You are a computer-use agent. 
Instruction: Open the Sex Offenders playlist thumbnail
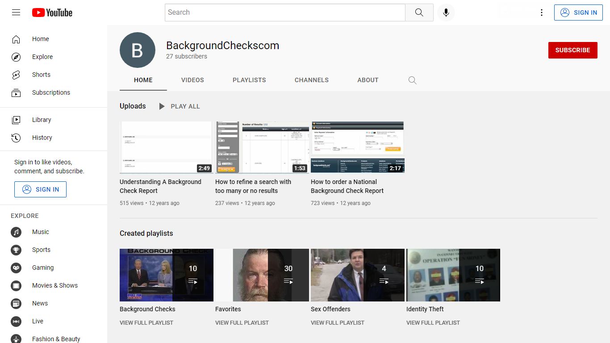coord(358,275)
